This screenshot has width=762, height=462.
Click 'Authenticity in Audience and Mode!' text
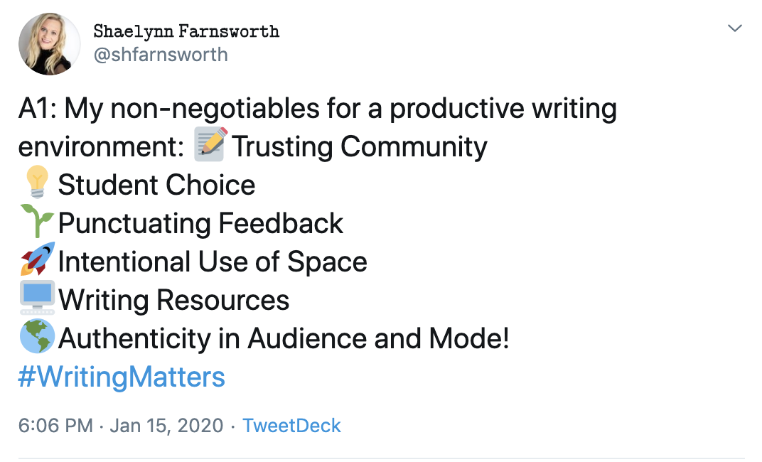284,338
